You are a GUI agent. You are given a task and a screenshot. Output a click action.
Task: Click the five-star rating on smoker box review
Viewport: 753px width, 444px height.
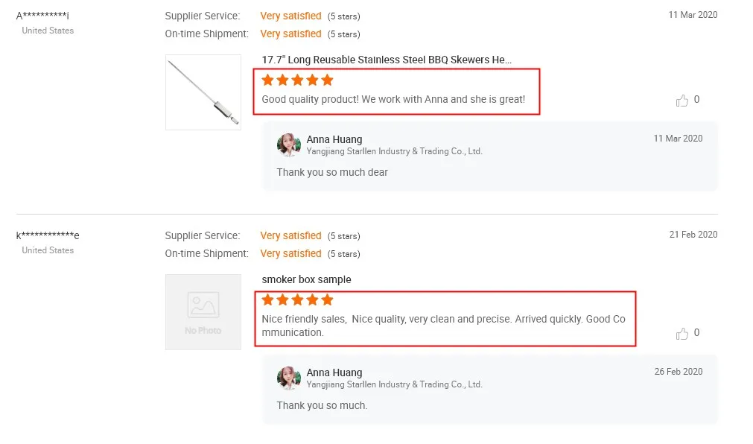point(297,299)
